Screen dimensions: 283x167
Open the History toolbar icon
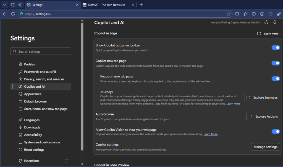tap(254, 14)
